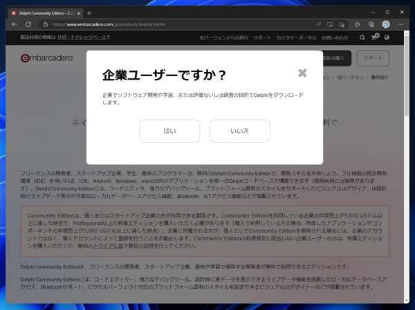Click the outlined サポート button
Screen dimensions: 415x310
point(373,58)
